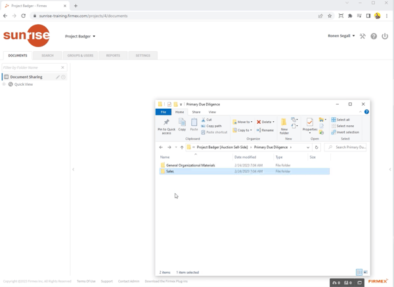394x287 pixels.
Task: Collapse the Explorer ribbon with chevron
Action: coord(361,112)
